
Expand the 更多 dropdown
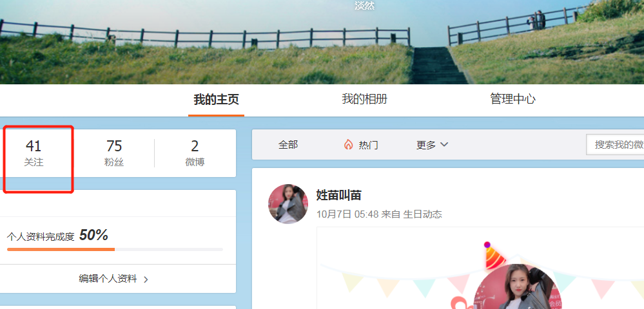coord(432,144)
